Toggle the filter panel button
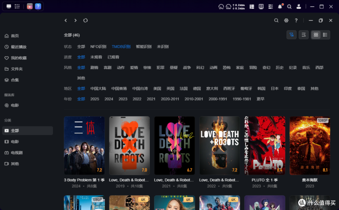Screen dimensions: 339x210 coord(291,35)
